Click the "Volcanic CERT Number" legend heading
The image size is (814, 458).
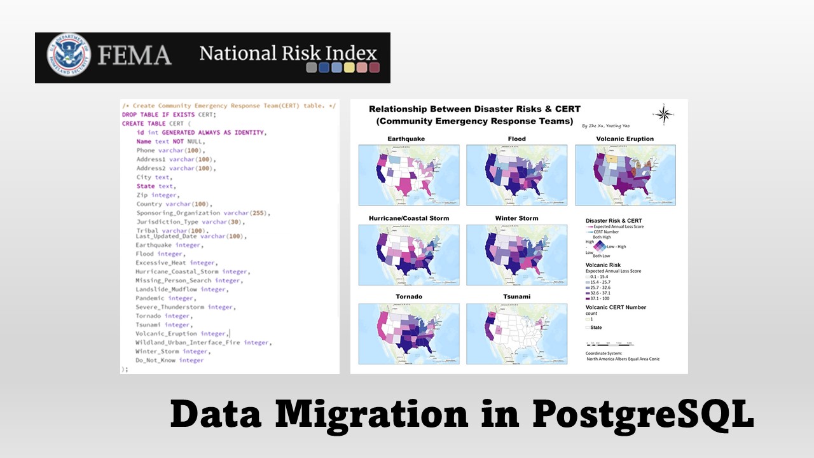click(x=616, y=307)
